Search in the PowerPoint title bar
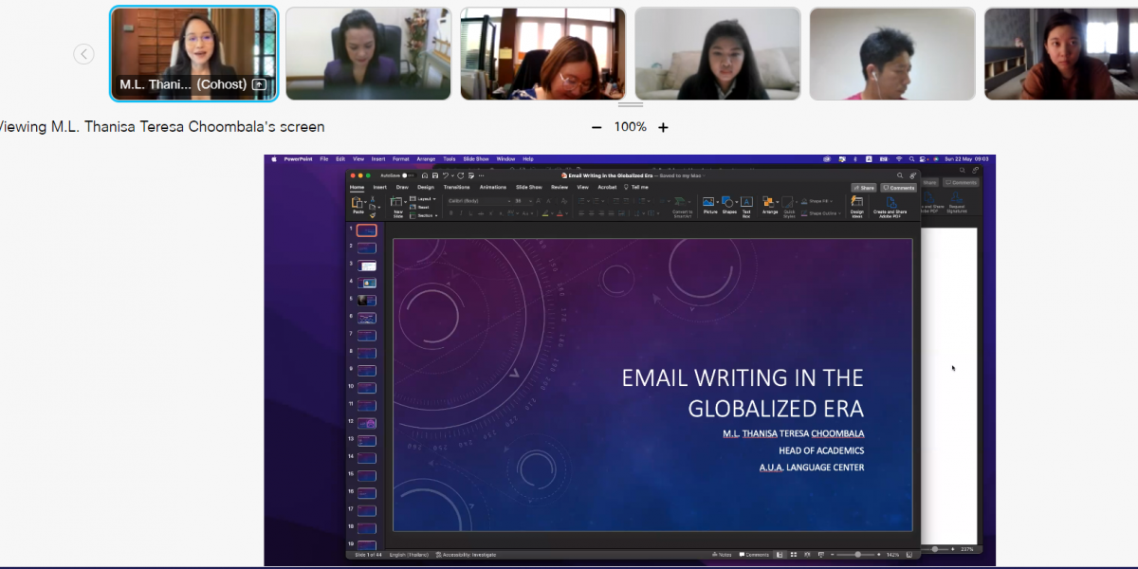1138x569 pixels. click(x=900, y=175)
